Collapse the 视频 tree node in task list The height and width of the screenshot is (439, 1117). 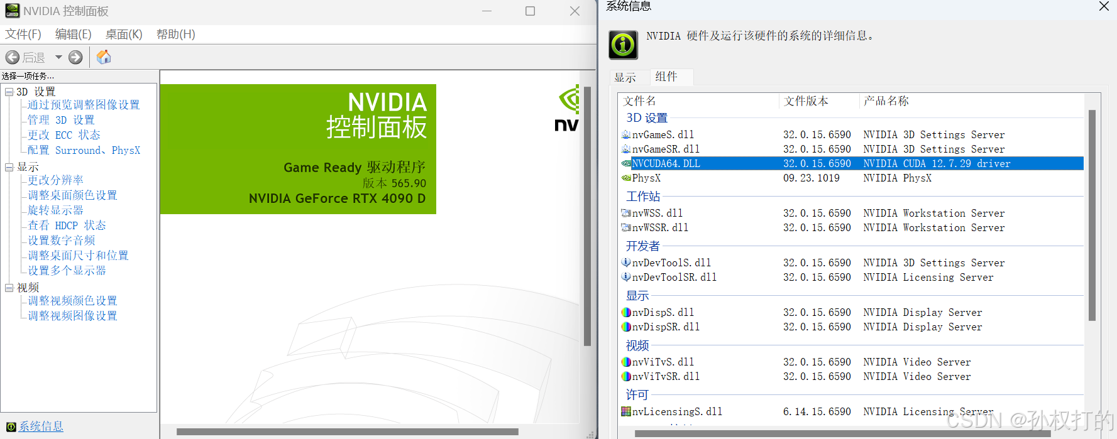[9, 288]
